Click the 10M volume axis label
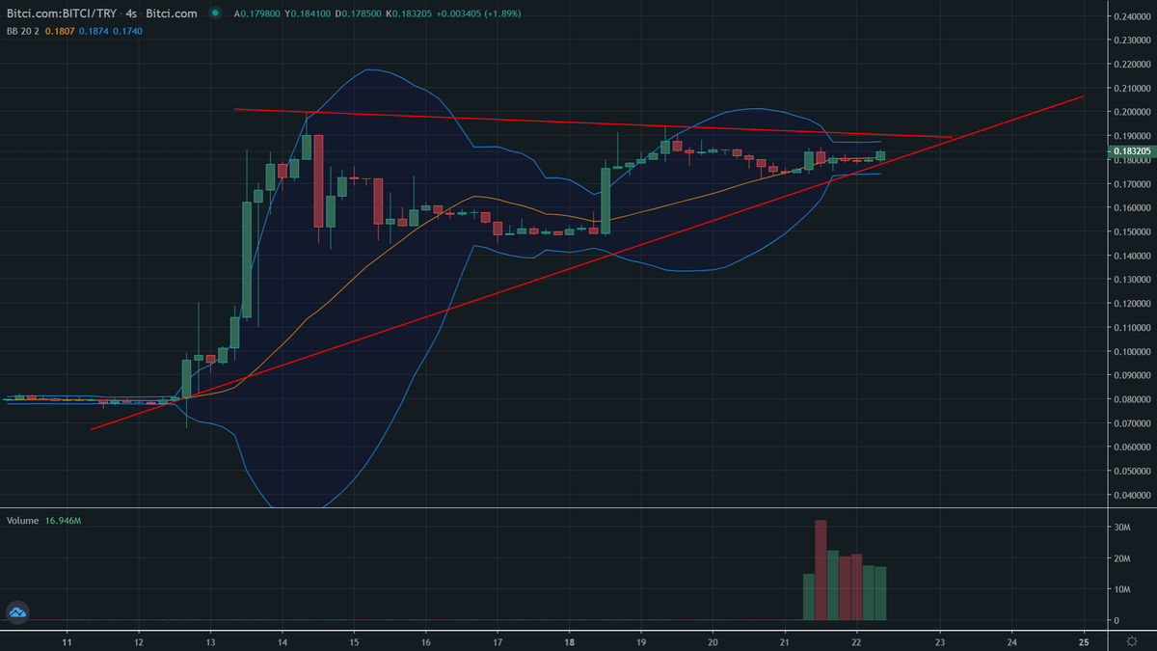Viewport: 1157px width, 651px height. click(1122, 589)
